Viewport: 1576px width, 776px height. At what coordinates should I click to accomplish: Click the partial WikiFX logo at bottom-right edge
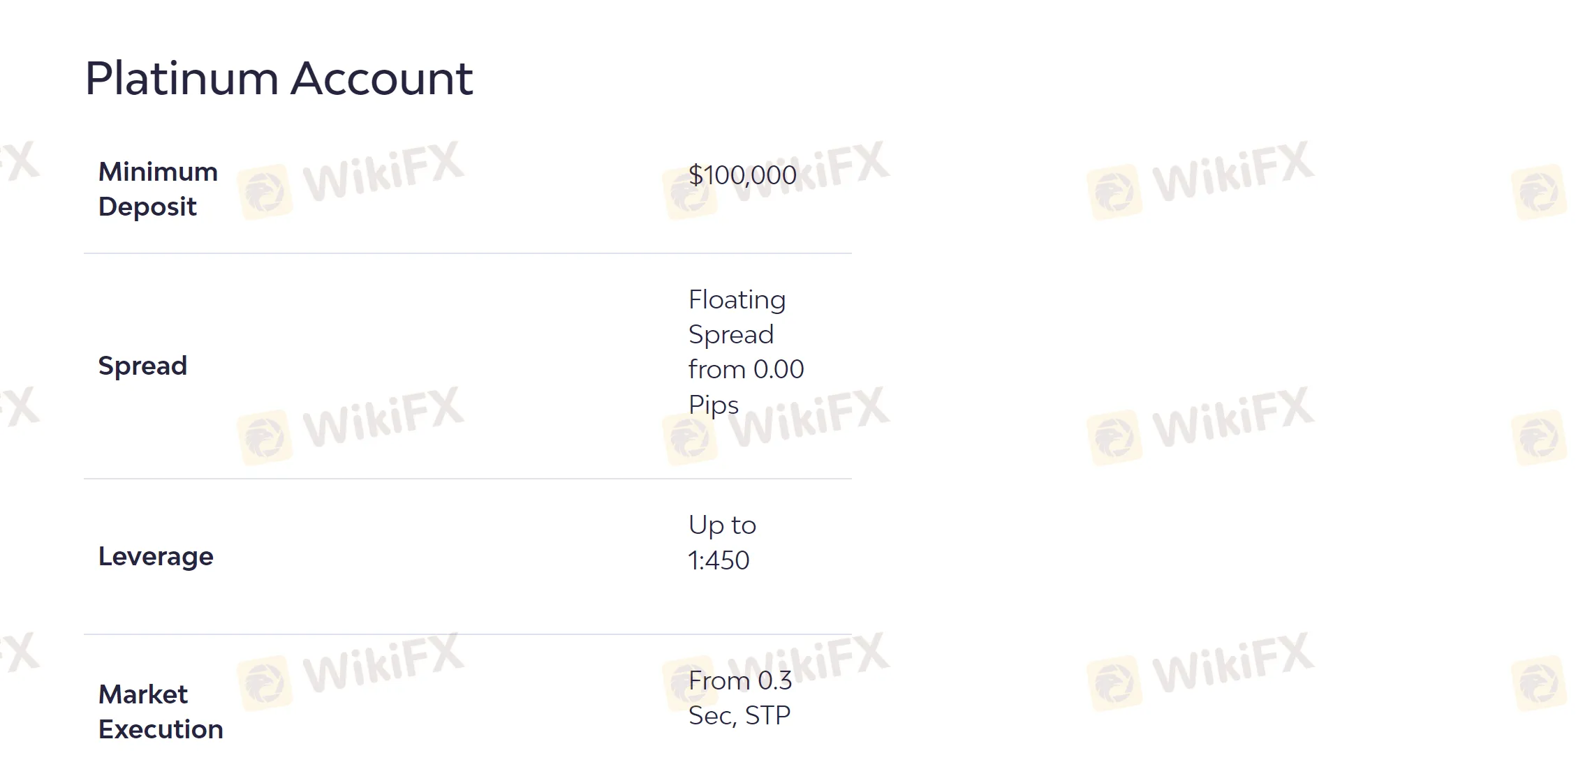tap(1539, 682)
